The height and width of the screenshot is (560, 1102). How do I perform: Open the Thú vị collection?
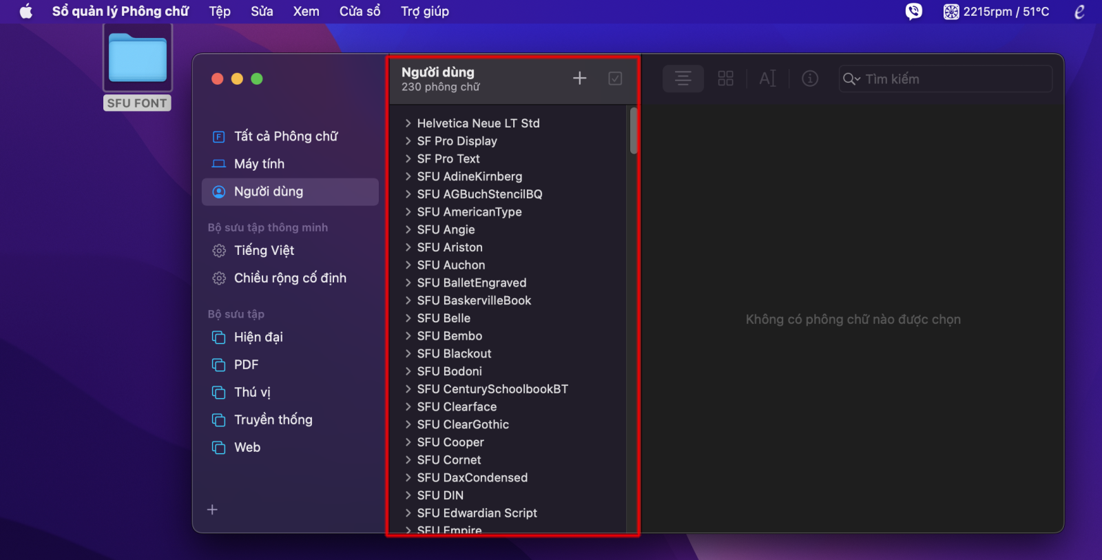pos(290,393)
